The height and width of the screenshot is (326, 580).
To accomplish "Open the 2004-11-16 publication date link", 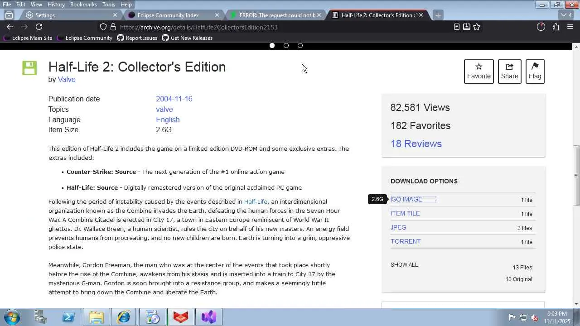I will click(x=174, y=99).
